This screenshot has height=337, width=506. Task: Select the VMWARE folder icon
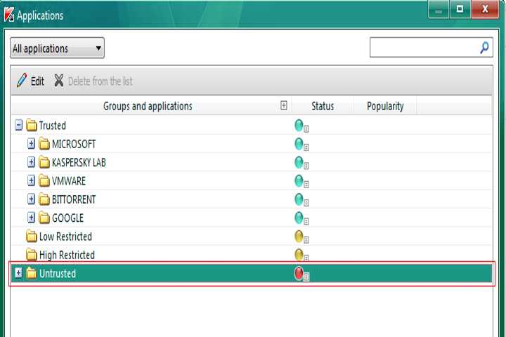(x=44, y=180)
